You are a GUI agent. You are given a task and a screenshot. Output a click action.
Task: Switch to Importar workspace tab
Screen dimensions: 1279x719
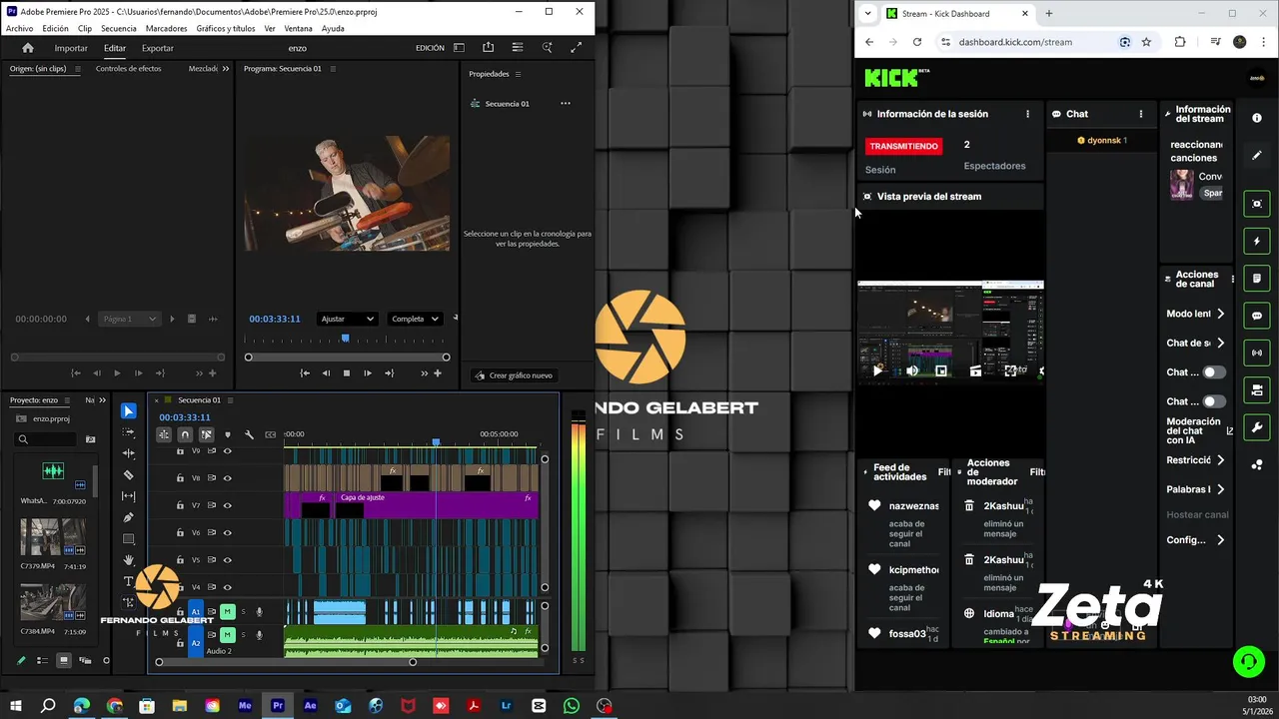pyautogui.click(x=71, y=48)
